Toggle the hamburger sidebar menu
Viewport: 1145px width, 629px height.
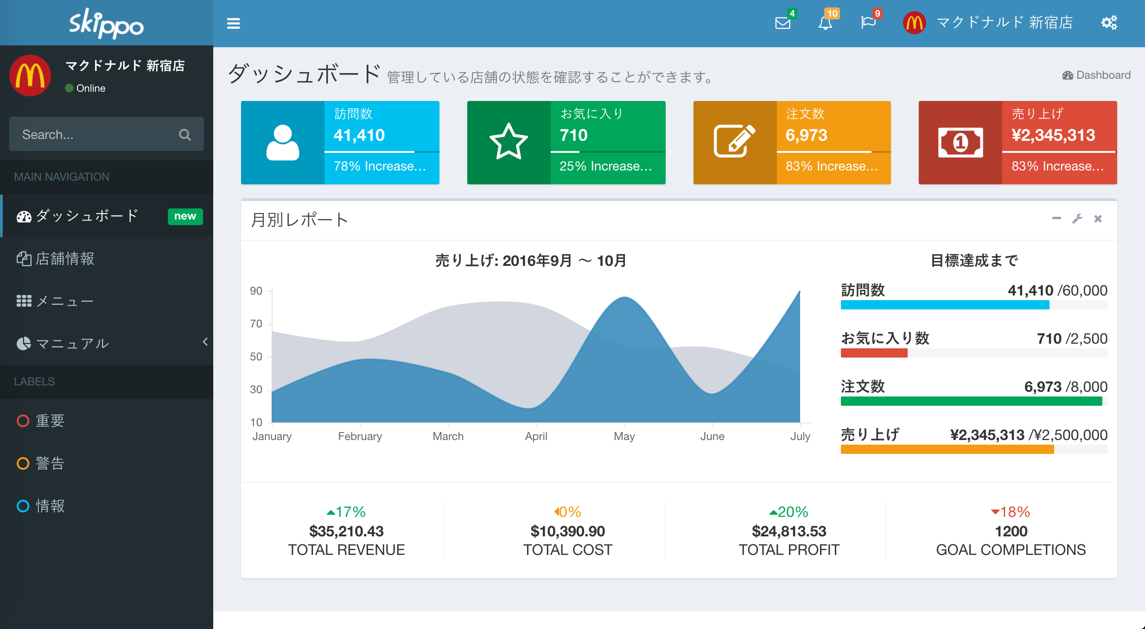pyautogui.click(x=233, y=23)
